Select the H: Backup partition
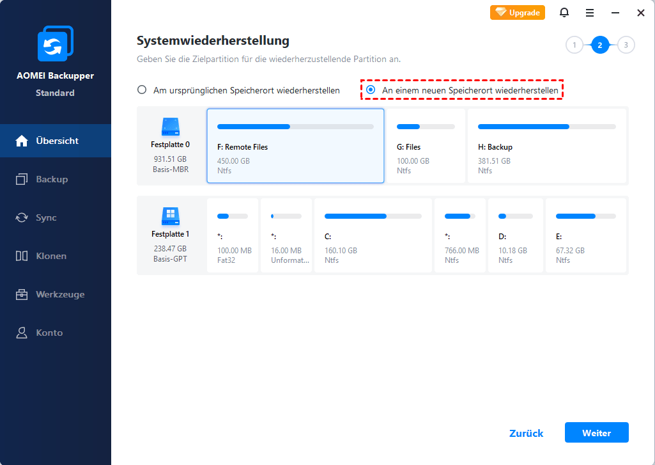 tap(547, 146)
